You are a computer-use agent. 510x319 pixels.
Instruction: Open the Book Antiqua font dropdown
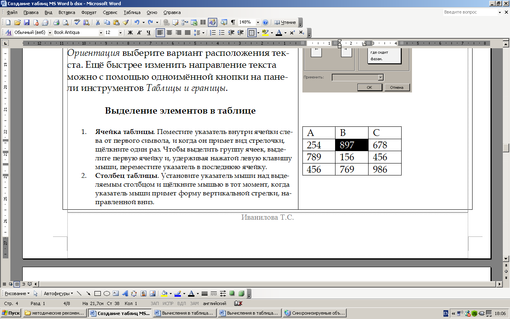coord(101,33)
